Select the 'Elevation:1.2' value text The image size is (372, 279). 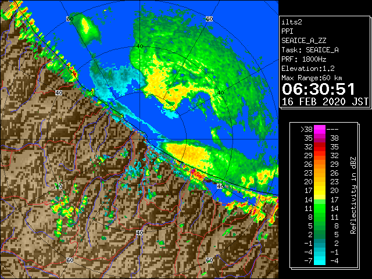pyautogui.click(x=308, y=69)
